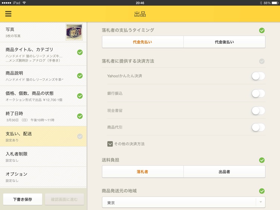
Task: Click the 3枚の写真 text
Action: (13, 36)
